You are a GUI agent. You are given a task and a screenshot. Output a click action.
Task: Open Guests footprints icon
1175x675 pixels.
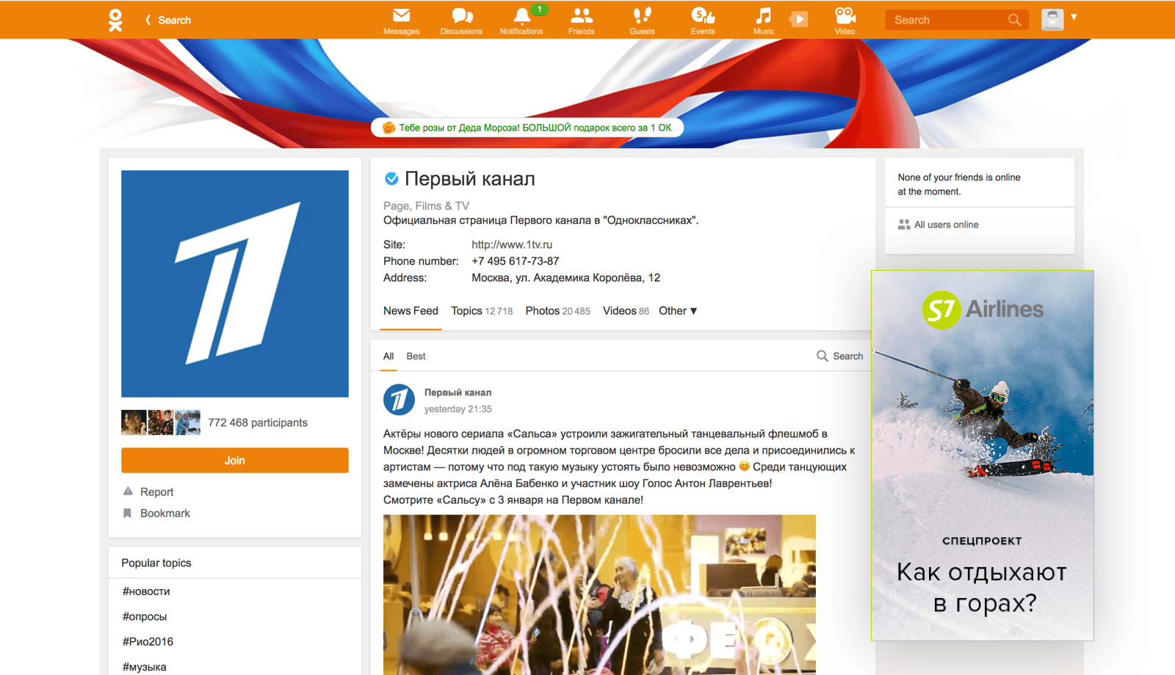tap(642, 21)
